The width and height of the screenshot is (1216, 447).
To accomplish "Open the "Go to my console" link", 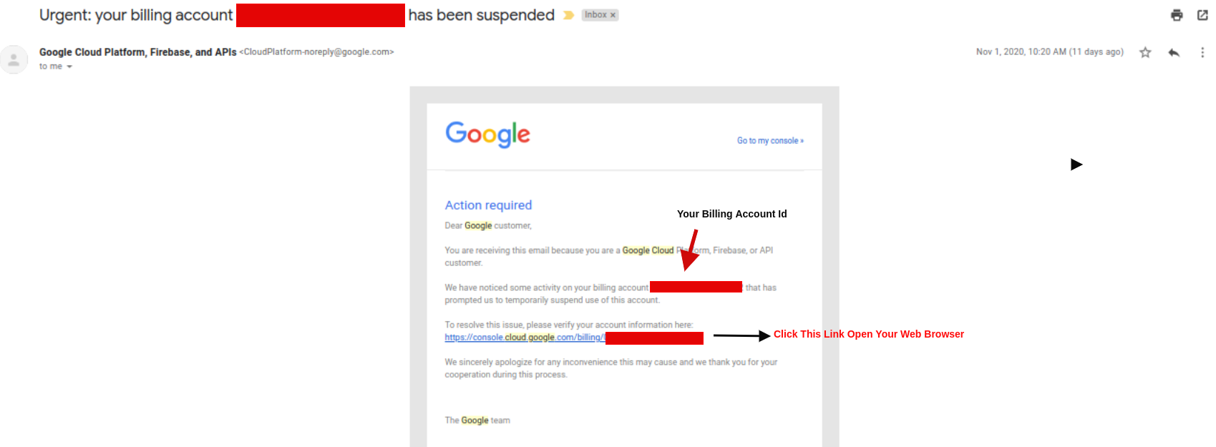I will [769, 140].
